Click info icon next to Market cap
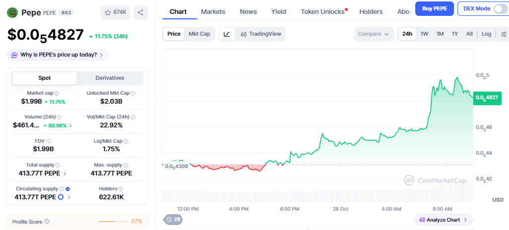509x230 pixels. pyautogui.click(x=57, y=93)
